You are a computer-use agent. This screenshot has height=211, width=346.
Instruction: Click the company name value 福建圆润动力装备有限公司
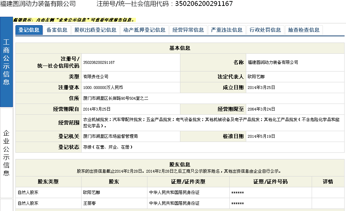tap(272, 62)
